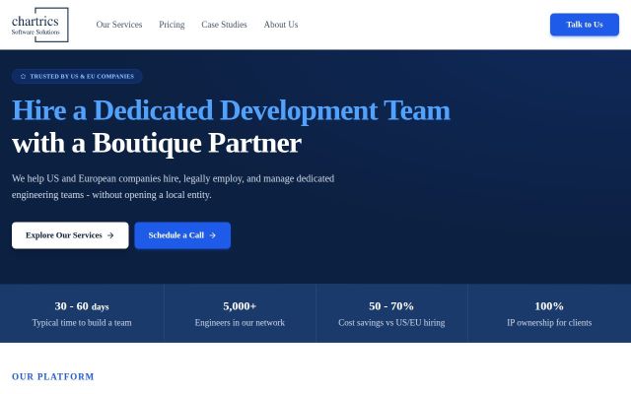This screenshot has width=631, height=394.
Task: Click the star icon in trusted badge
Action: pos(23,77)
